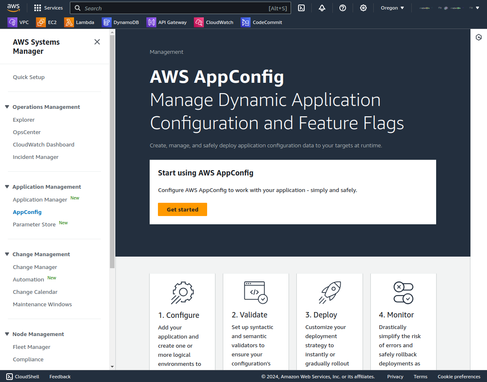Viewport: 487px width, 382px height.
Task: Click the CloudWatch shortcut icon
Action: [199, 22]
